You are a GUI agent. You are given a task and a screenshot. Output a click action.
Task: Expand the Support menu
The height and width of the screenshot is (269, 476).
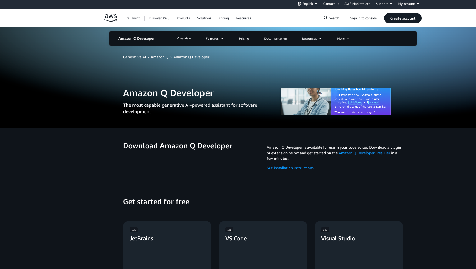pyautogui.click(x=384, y=4)
